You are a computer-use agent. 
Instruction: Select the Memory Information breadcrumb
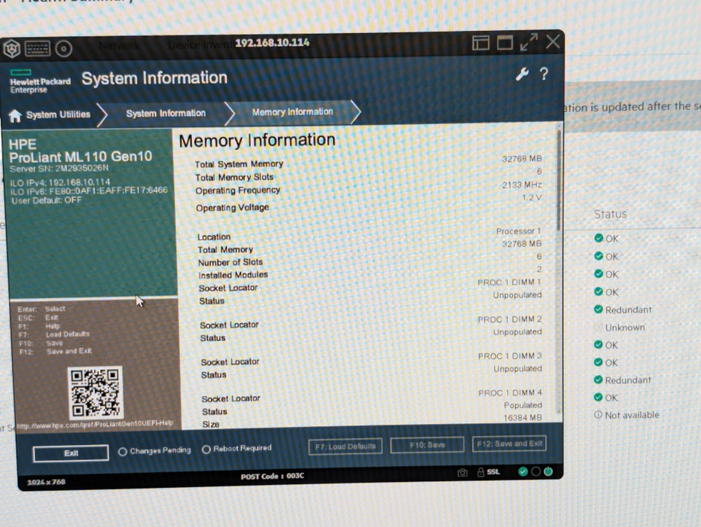pyautogui.click(x=292, y=111)
